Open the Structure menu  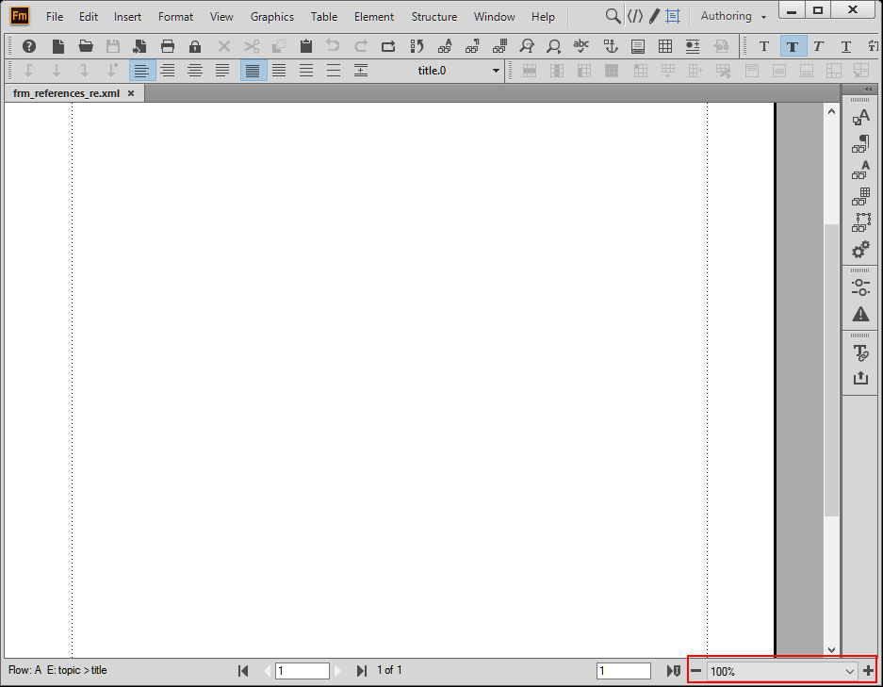coord(433,17)
